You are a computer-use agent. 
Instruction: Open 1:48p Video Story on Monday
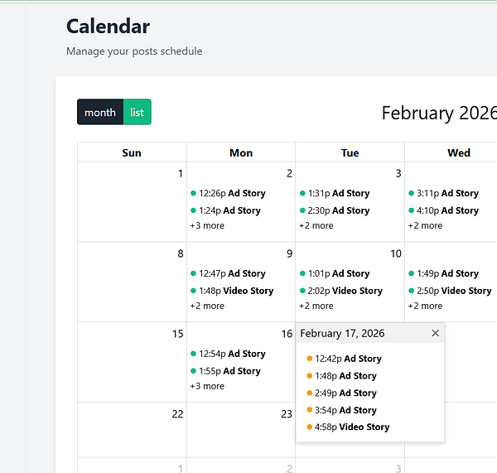coord(236,291)
